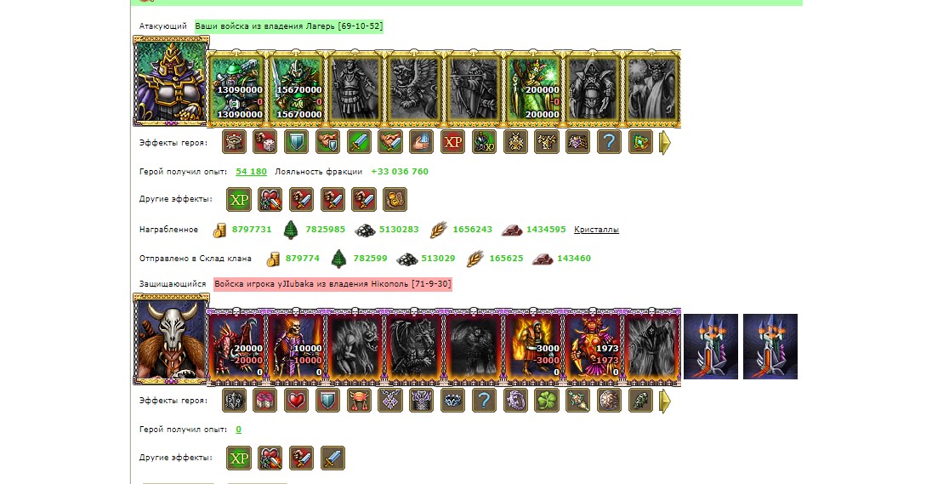Click the defender's purple ring effect icon

coord(514,401)
